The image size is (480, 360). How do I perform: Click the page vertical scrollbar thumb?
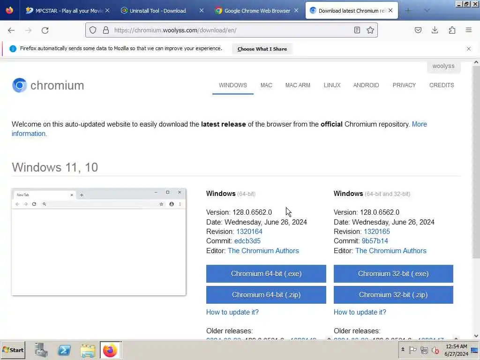[x=476, y=162]
